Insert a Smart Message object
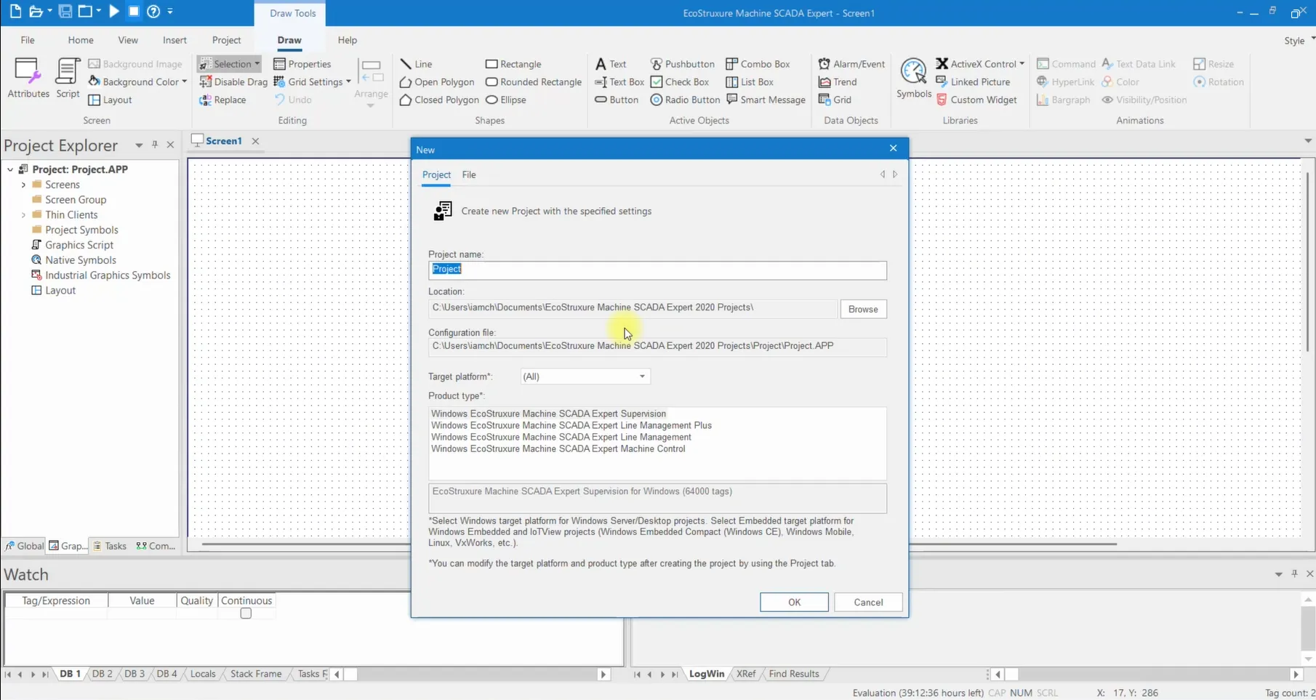This screenshot has height=700, width=1316. [766, 100]
